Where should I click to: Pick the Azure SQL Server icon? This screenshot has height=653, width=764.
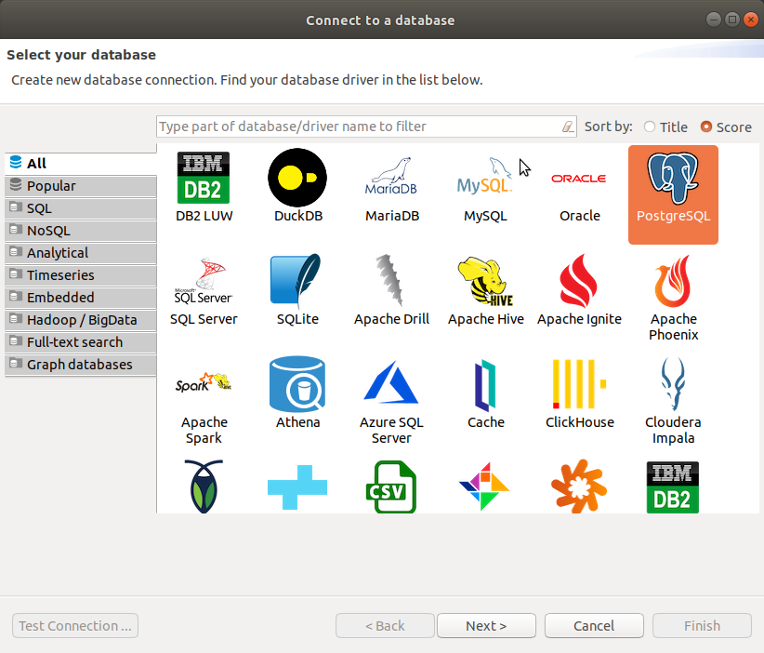pyautogui.click(x=391, y=384)
